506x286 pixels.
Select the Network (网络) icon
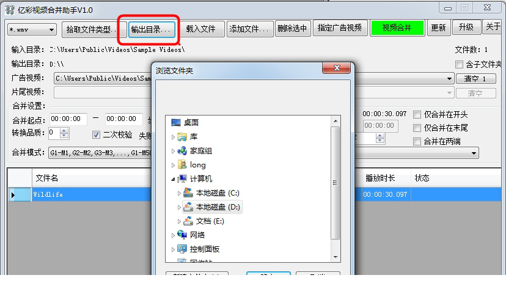click(x=182, y=235)
